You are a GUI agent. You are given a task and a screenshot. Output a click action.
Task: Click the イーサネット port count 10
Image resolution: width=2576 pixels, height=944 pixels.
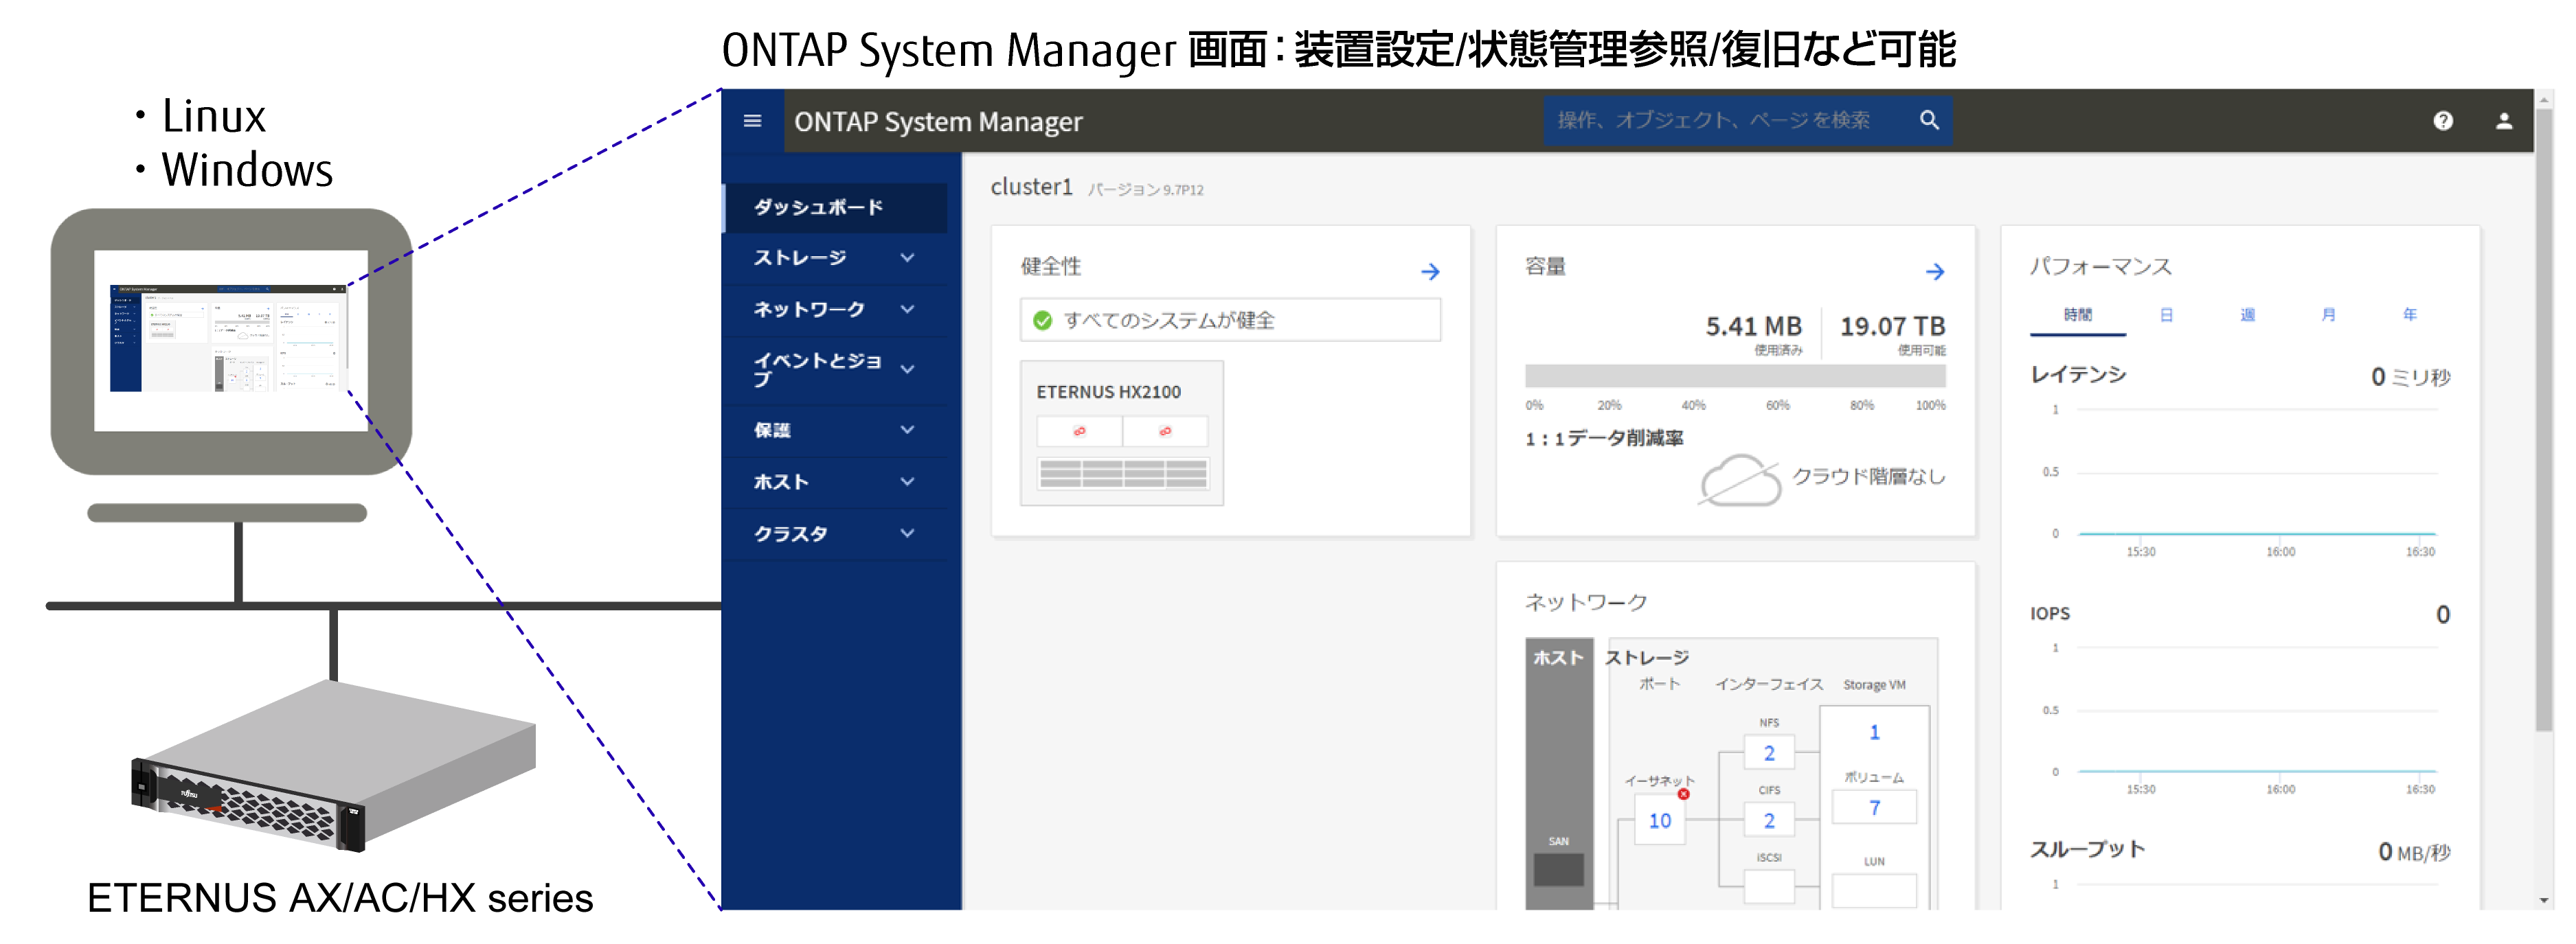click(x=1659, y=821)
